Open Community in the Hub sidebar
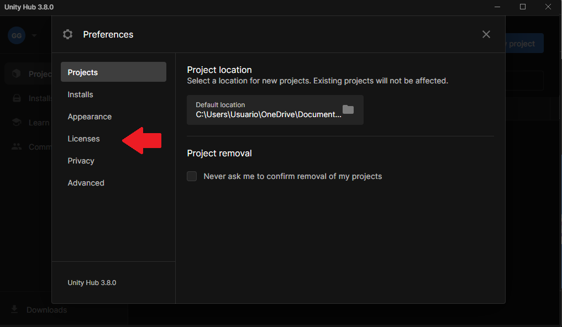This screenshot has width=562, height=327. point(28,147)
